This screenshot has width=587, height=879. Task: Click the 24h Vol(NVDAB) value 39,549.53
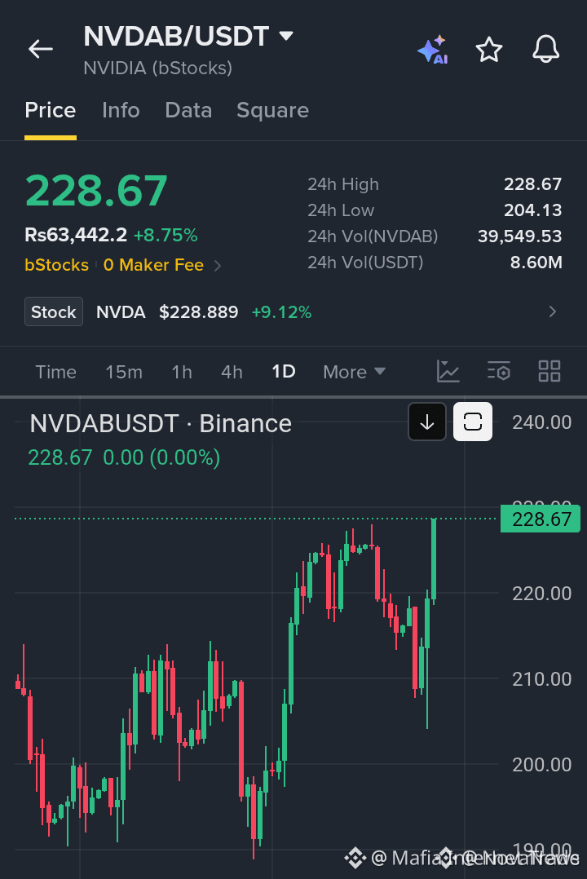[x=519, y=236]
